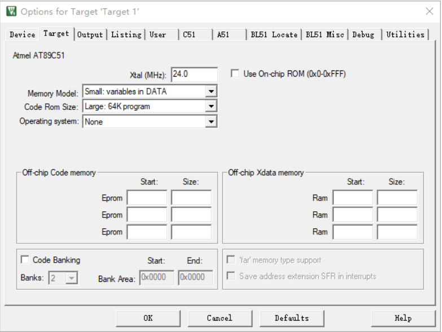Select the Target tab
The height and width of the screenshot is (332, 442).
coord(56,33)
